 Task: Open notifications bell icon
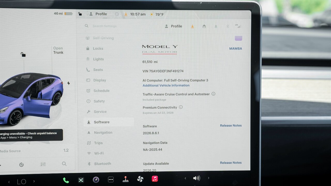(216, 26)
